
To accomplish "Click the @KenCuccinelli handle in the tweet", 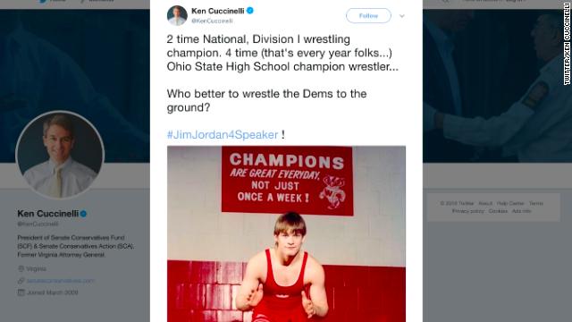I will [x=212, y=21].
